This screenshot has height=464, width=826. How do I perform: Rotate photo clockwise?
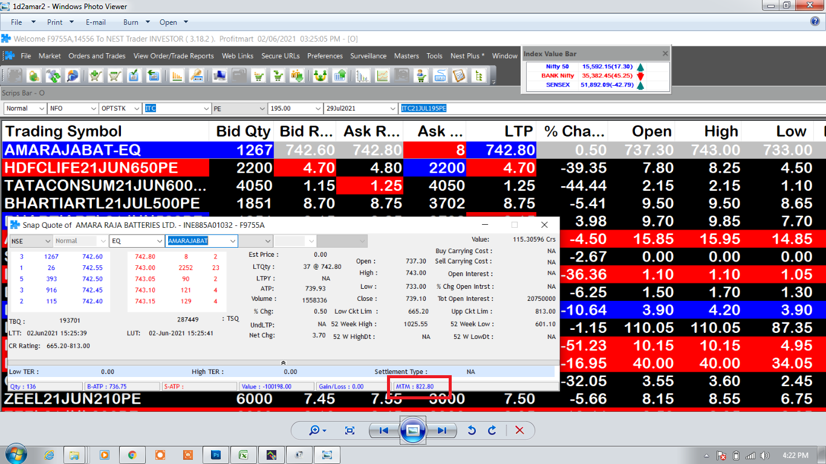(492, 430)
